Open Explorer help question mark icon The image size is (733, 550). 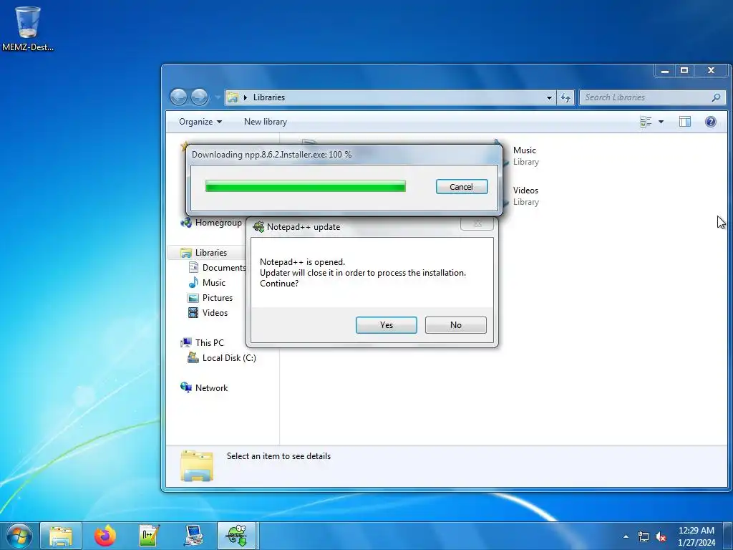click(x=711, y=122)
